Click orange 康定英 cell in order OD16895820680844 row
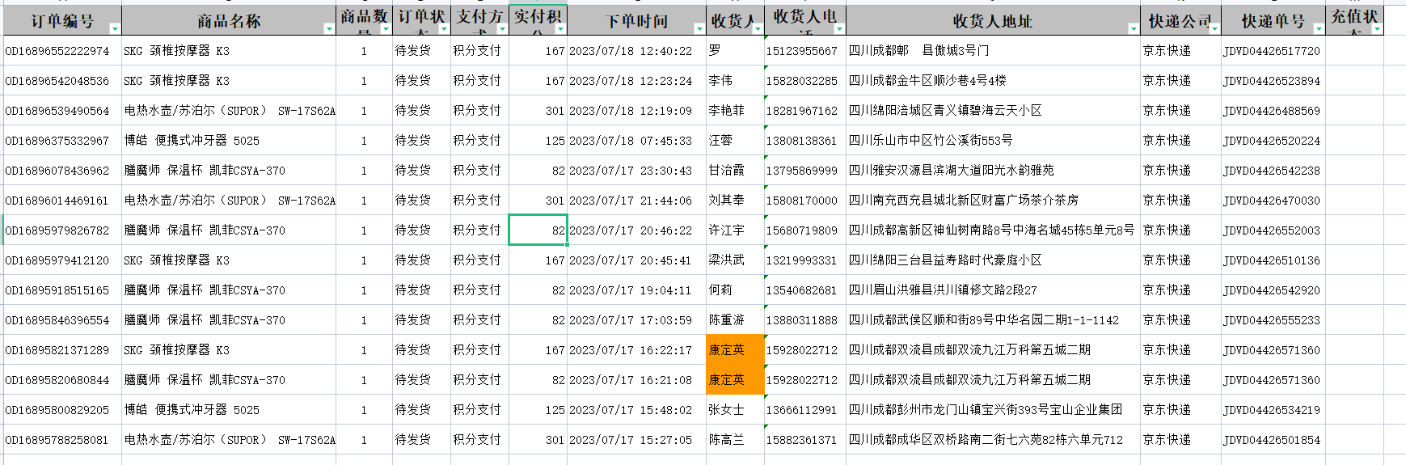The height and width of the screenshot is (465, 1406). [x=735, y=379]
